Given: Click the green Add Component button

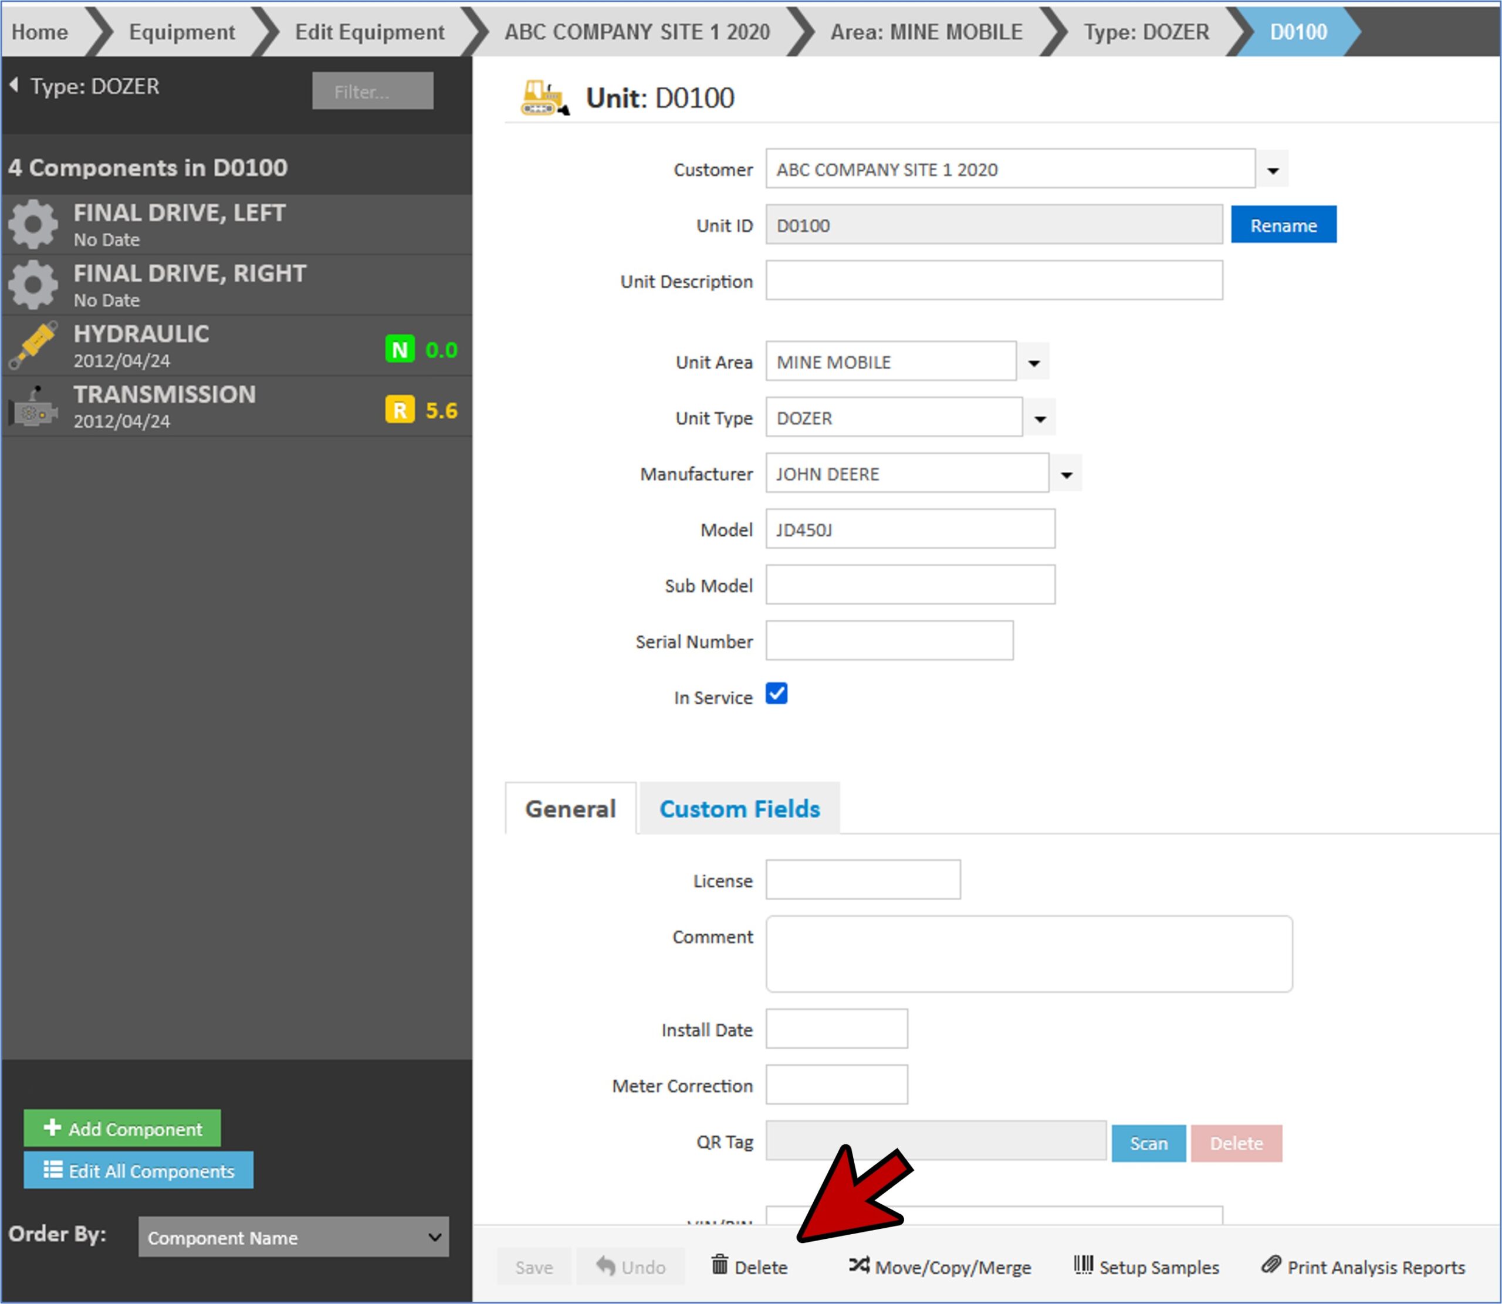Looking at the screenshot, I should pos(122,1129).
